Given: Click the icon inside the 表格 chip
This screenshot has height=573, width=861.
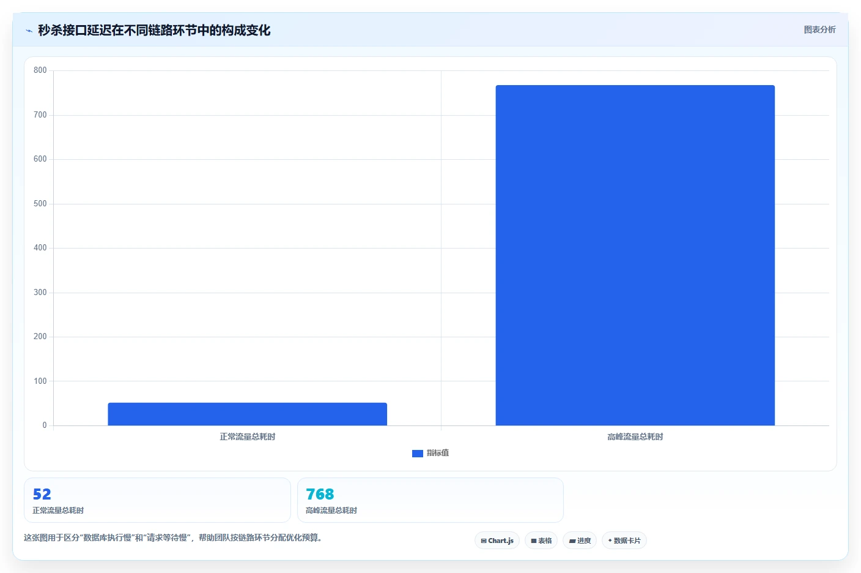Looking at the screenshot, I should [534, 541].
